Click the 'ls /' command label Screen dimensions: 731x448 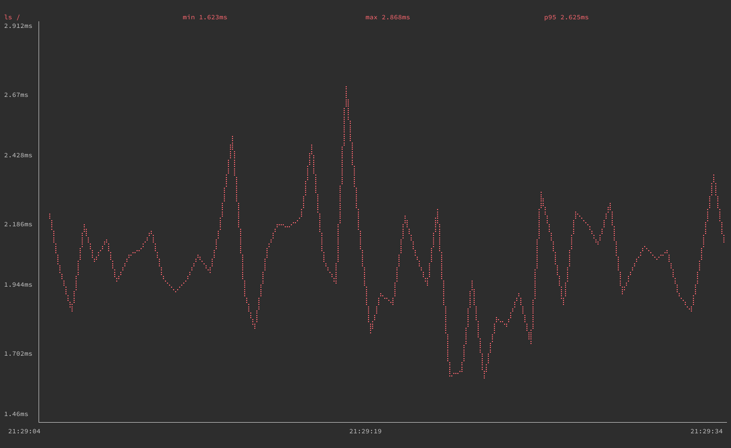(11, 17)
